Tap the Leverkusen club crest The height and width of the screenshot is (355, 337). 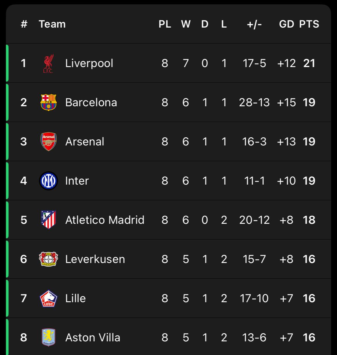[x=48, y=259]
